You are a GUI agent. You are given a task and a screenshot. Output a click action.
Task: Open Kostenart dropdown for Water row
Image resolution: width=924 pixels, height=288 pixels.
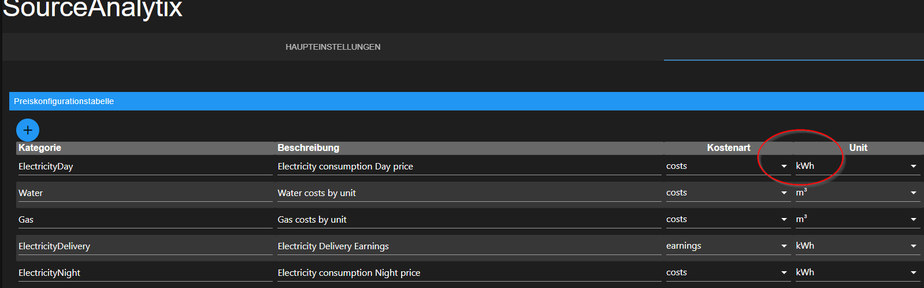click(x=727, y=193)
